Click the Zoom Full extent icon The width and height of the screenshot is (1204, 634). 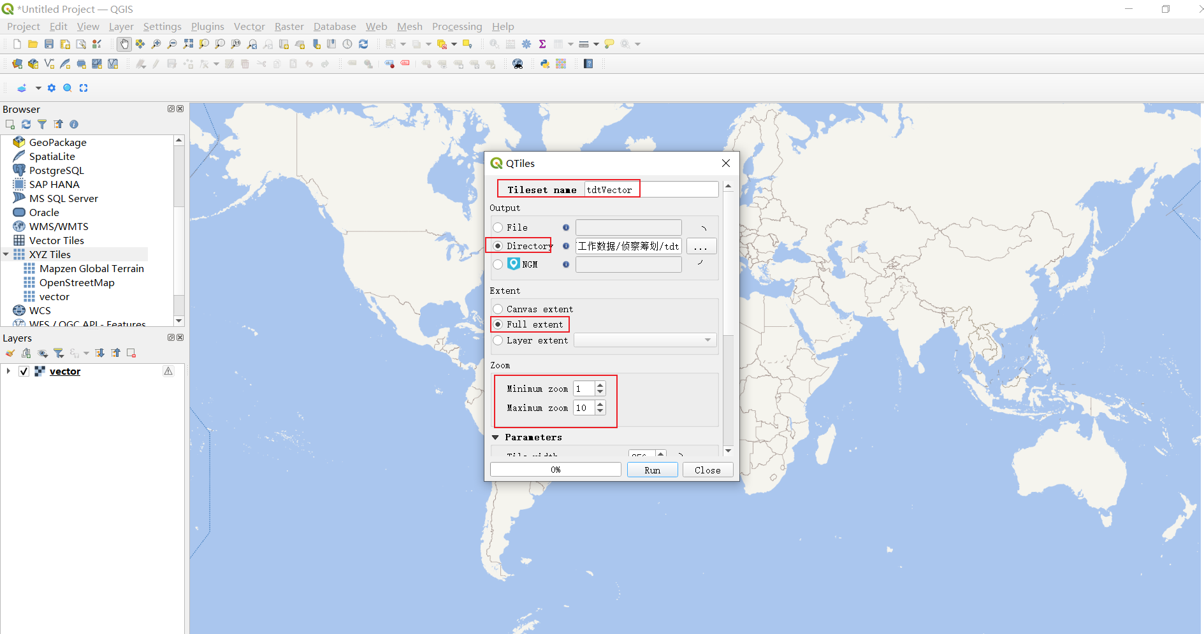[188, 44]
